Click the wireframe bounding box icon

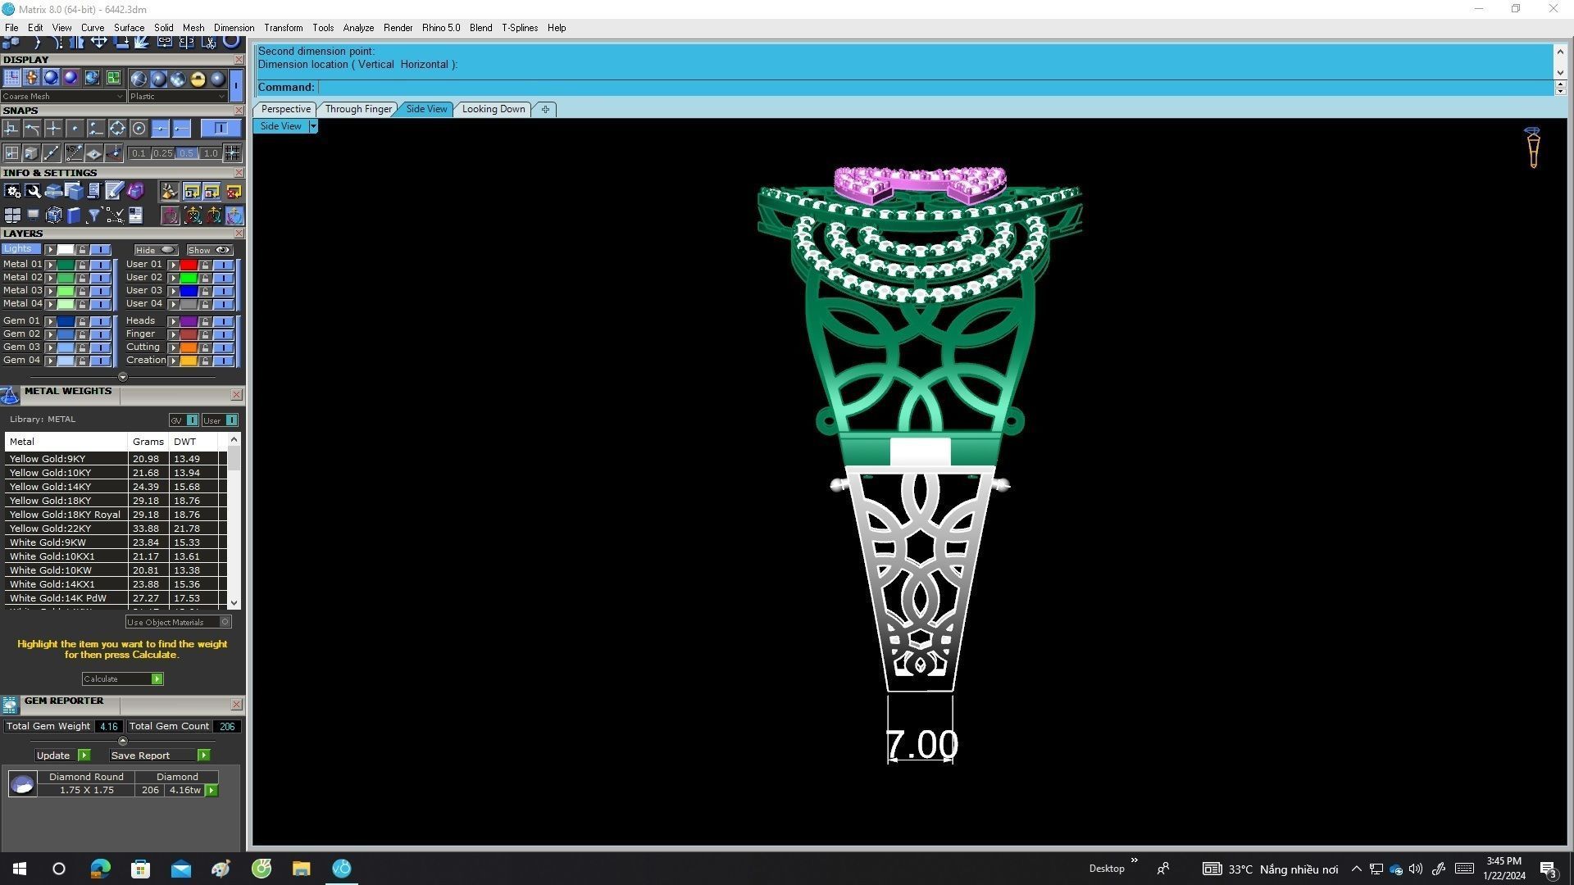(x=53, y=216)
